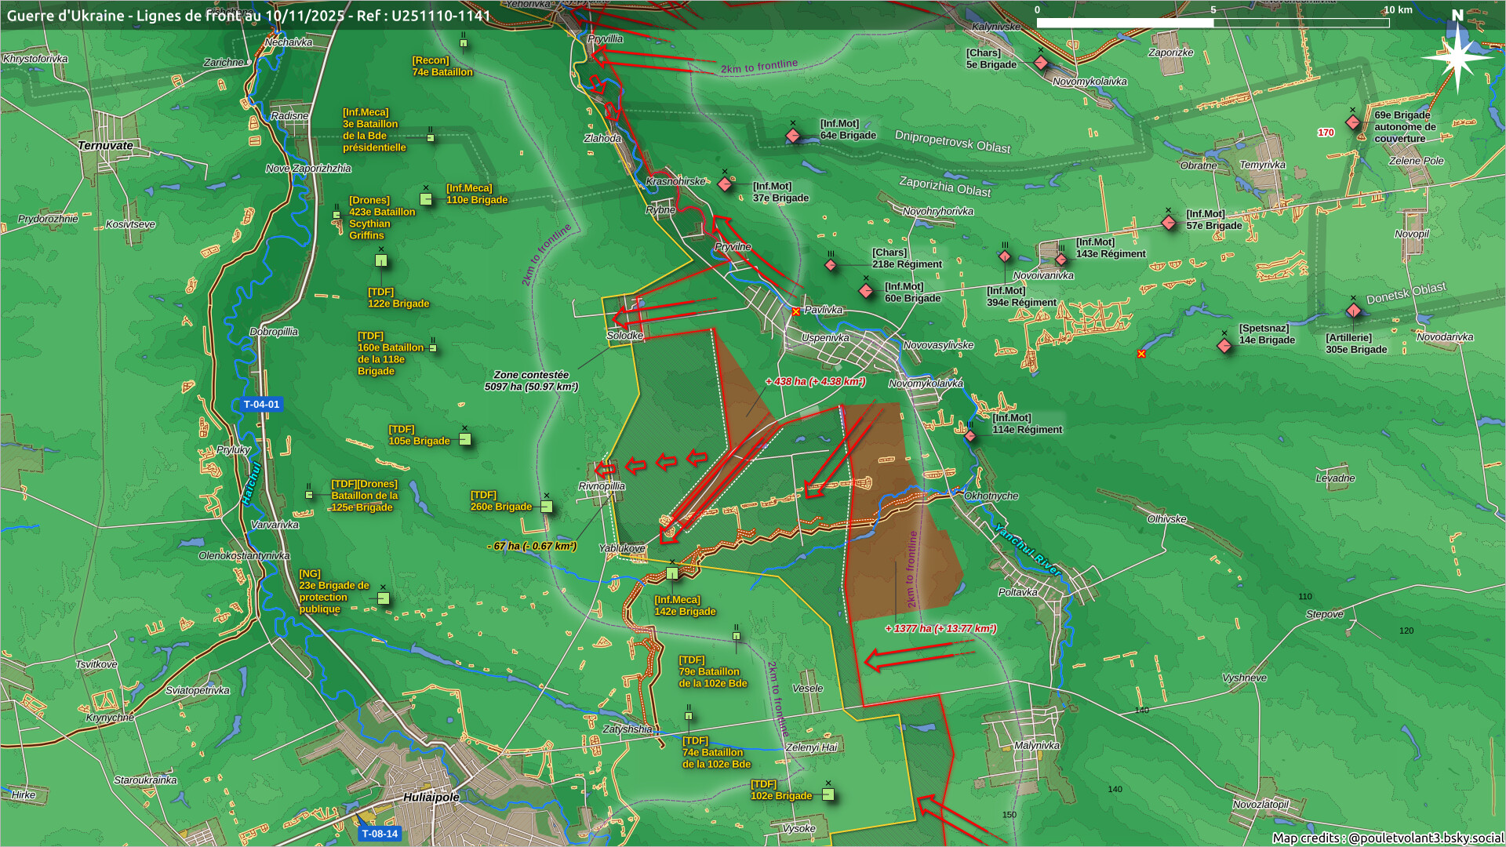Screen dimensions: 1506x847
Task: Click the 260e Brigade unit icon
Action: (x=547, y=507)
